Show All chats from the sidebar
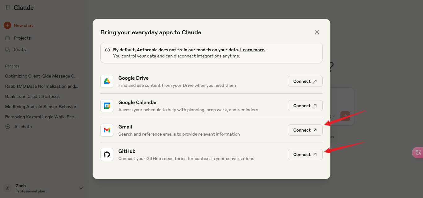Viewport: 423px width, 198px height. pos(19,127)
